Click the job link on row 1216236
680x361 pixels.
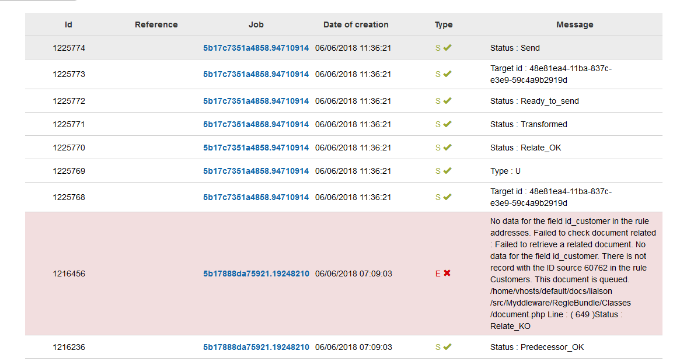click(256, 346)
